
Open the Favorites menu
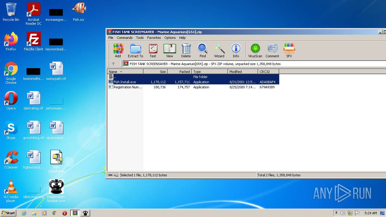point(154,38)
